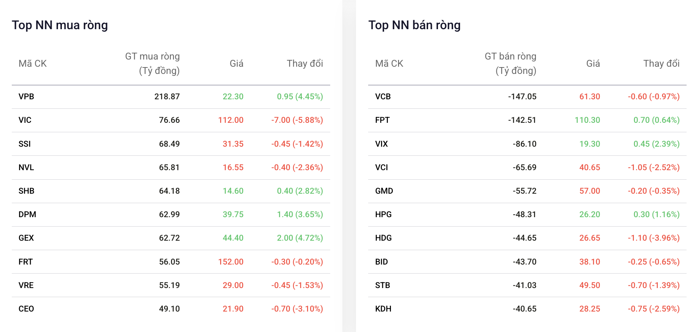Click FPT price 110.30
This screenshot has width=690, height=332.
(588, 120)
